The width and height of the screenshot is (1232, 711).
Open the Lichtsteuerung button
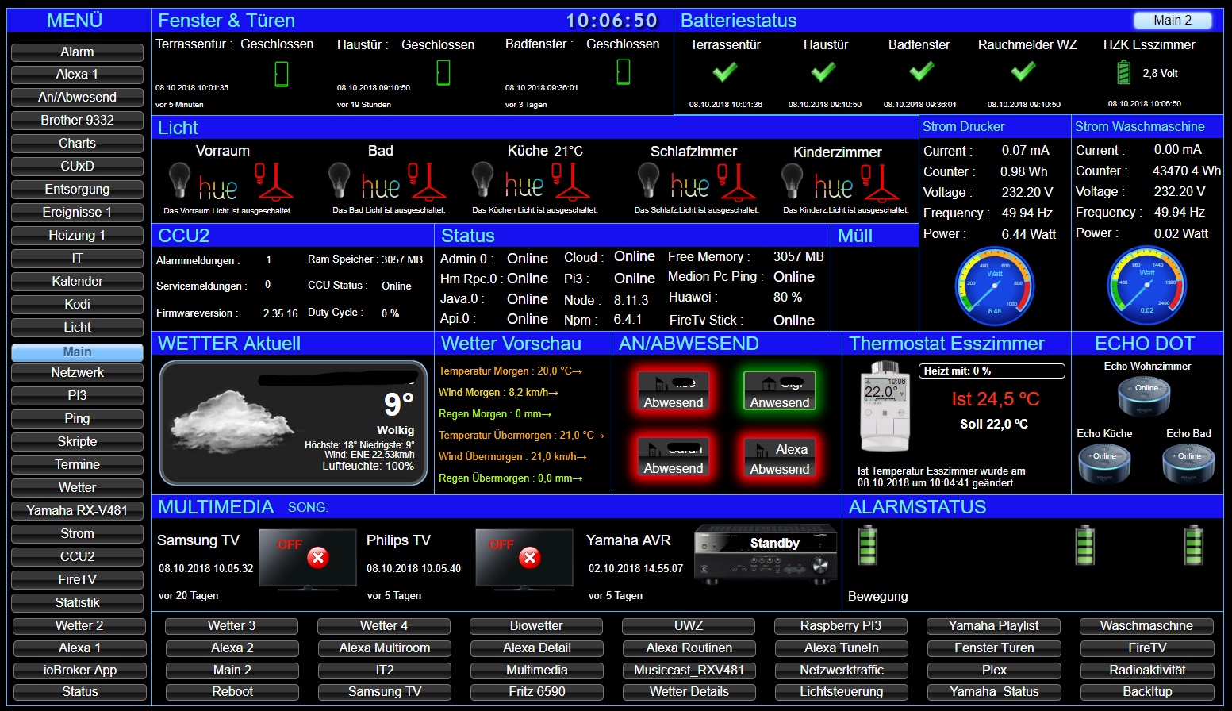pyautogui.click(x=841, y=692)
